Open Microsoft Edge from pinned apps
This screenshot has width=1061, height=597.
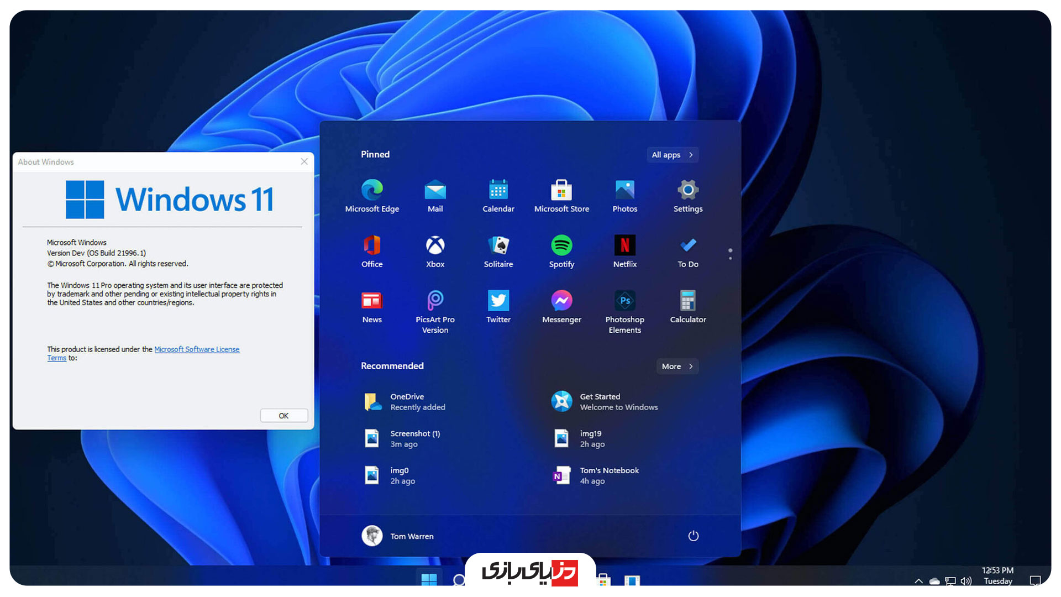click(x=372, y=191)
